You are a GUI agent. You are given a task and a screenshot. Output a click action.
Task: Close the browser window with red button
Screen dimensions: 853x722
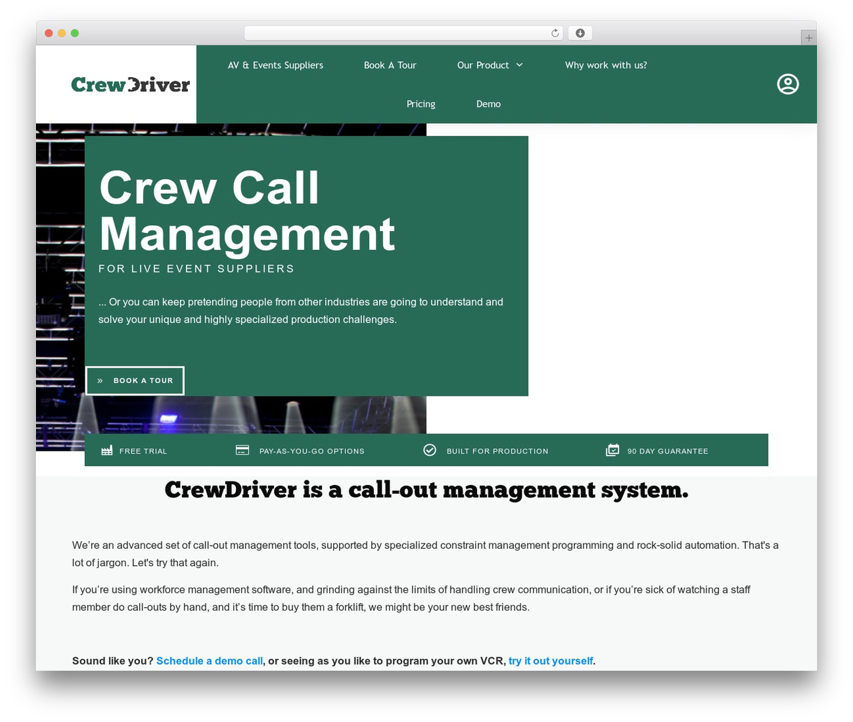[x=49, y=33]
